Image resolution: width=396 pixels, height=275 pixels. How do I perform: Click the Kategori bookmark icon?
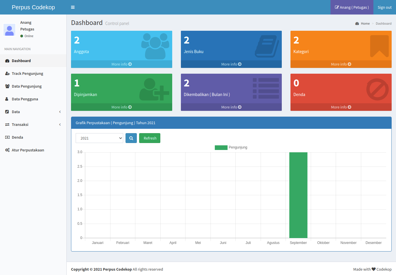(x=379, y=46)
